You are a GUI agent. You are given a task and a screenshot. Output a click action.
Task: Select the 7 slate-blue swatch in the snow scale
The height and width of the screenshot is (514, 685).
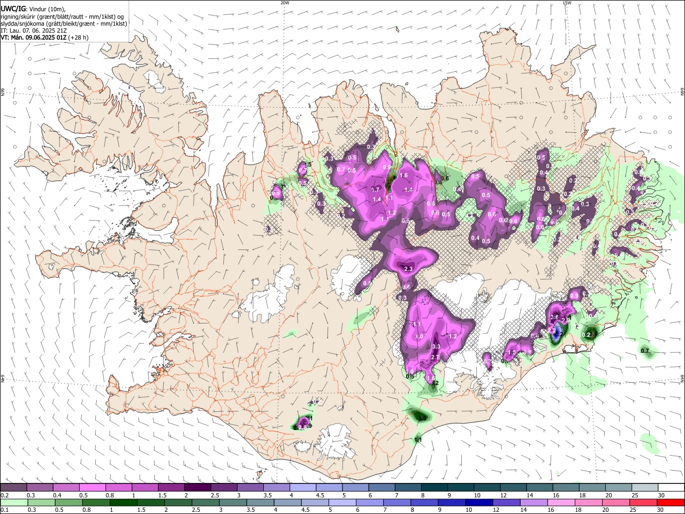(x=407, y=488)
